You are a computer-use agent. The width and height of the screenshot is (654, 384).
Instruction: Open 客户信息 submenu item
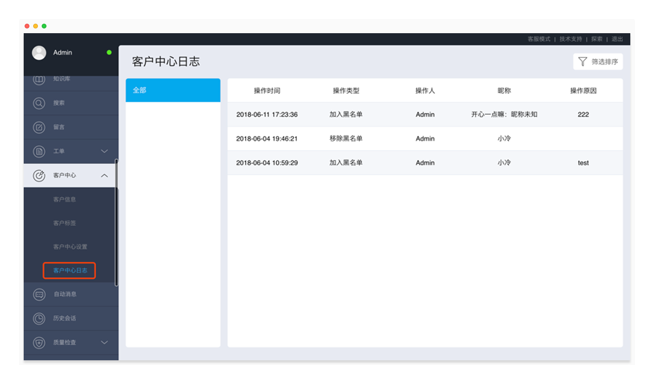(64, 200)
